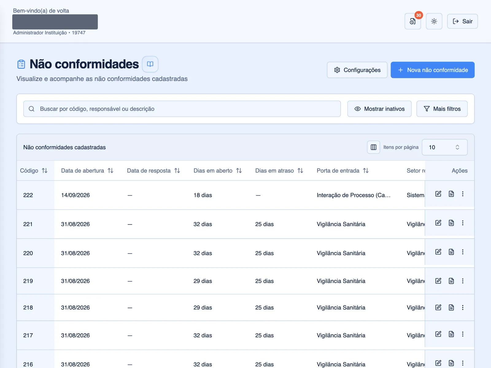This screenshot has width=491, height=368.
Task: Expand Mais filtros
Action: click(x=442, y=109)
